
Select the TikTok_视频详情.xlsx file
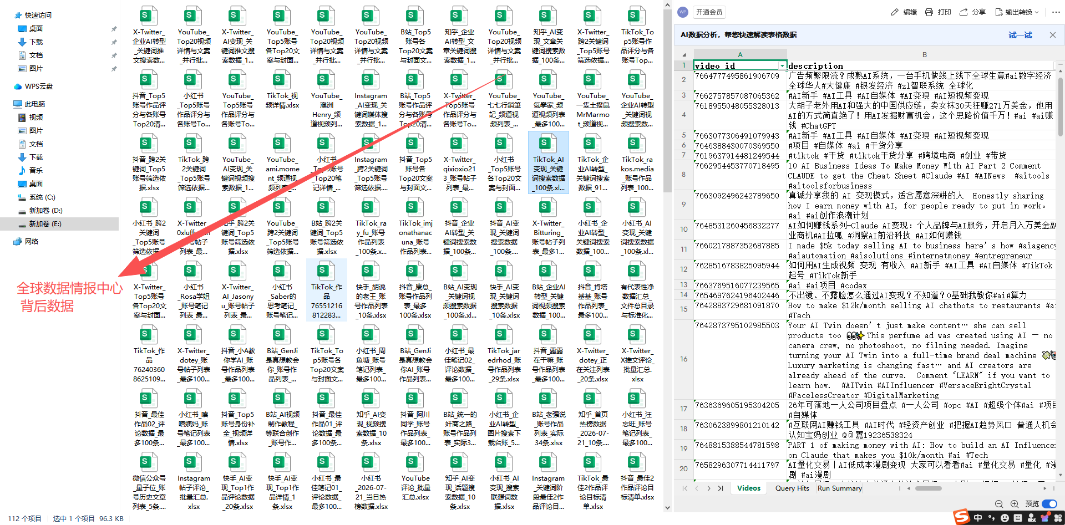coord(282,90)
